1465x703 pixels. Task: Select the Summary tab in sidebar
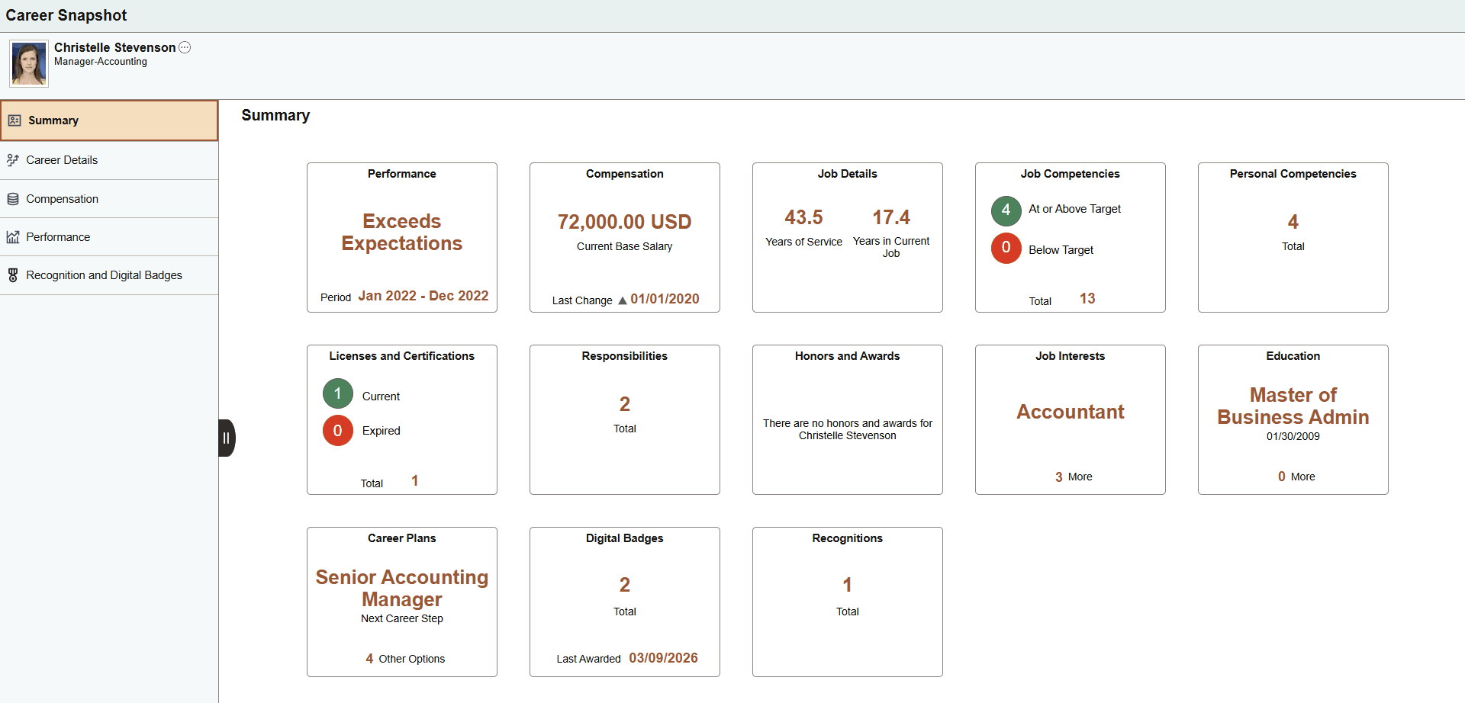point(109,120)
